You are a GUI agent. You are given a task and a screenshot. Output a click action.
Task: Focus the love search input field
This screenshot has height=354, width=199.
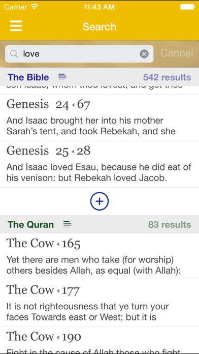[79, 54]
